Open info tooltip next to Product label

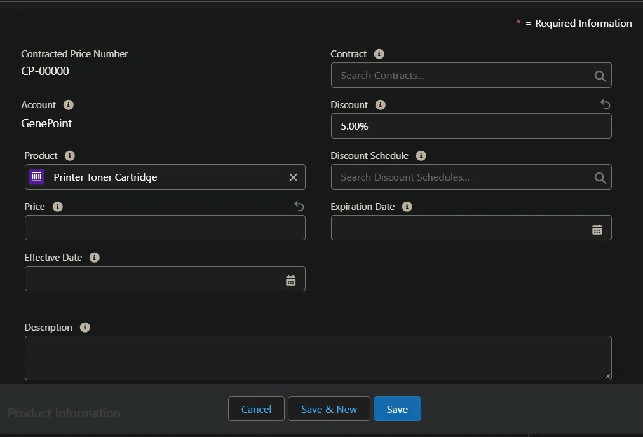coord(70,156)
